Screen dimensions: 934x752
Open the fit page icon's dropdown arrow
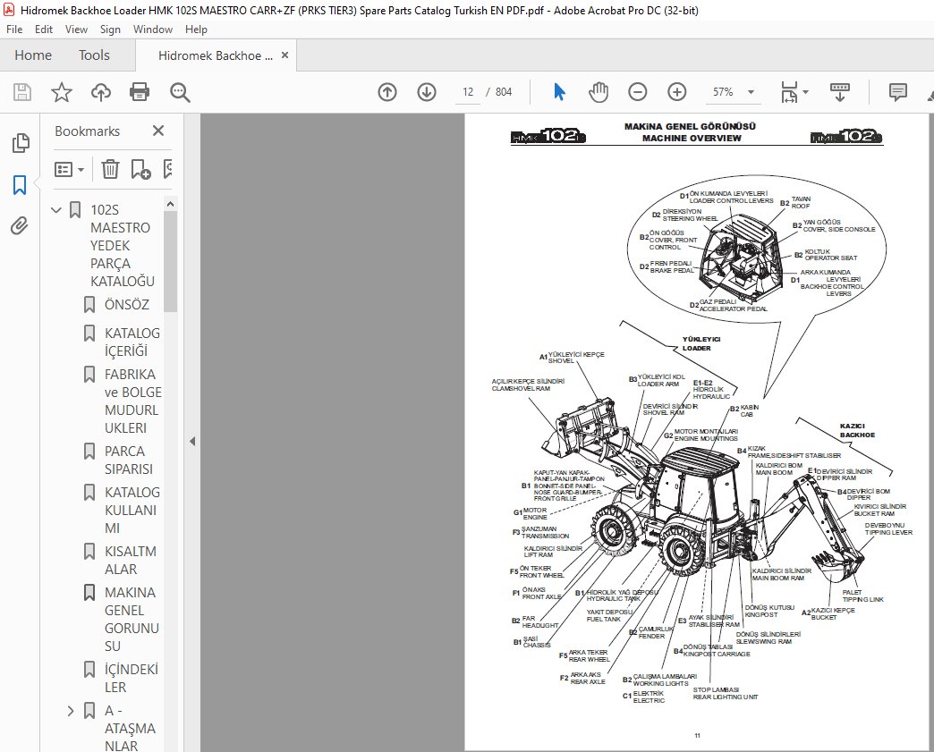(x=806, y=92)
